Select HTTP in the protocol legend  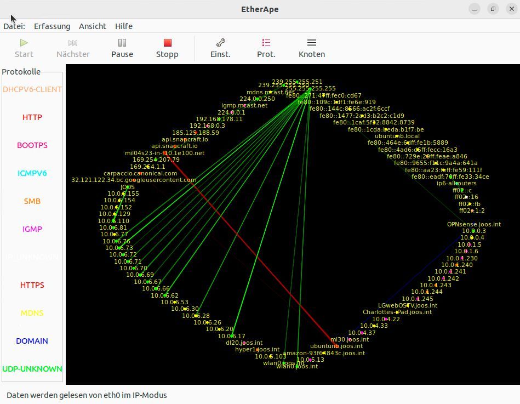32,117
